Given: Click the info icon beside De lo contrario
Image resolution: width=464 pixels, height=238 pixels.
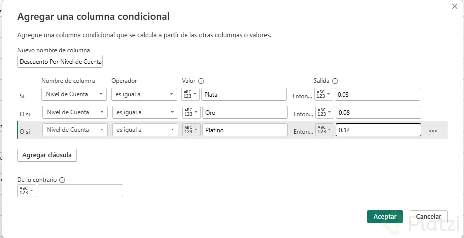Looking at the screenshot, I should click(x=62, y=180).
